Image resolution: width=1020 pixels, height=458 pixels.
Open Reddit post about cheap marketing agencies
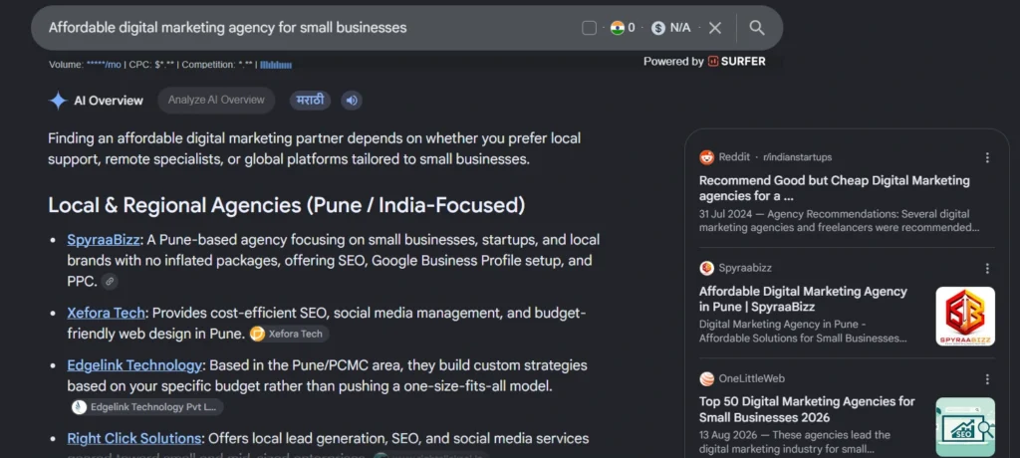tap(834, 188)
